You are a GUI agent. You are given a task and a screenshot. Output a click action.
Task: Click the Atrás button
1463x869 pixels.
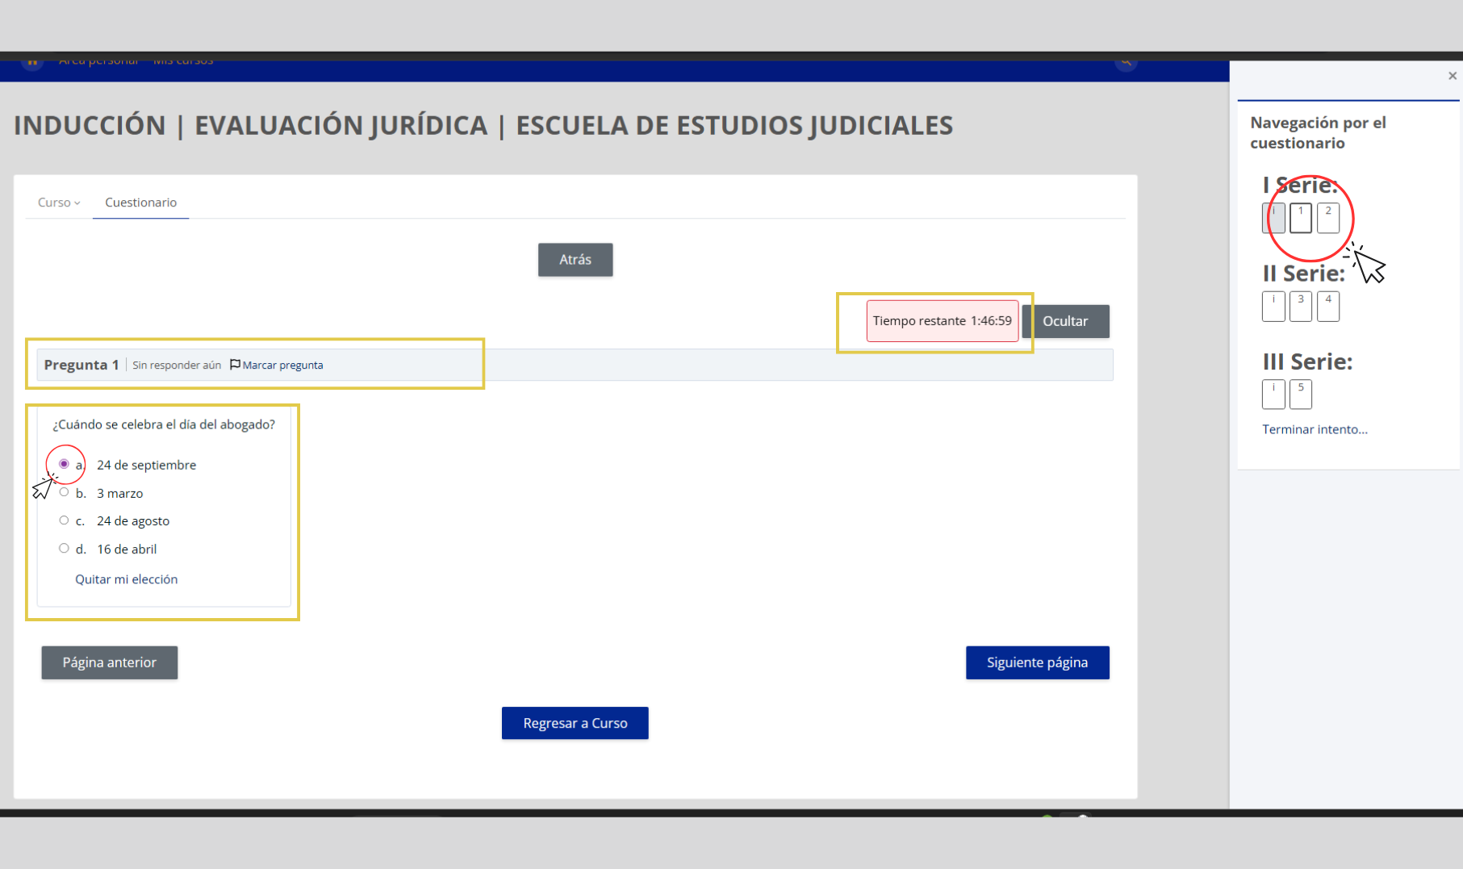[x=575, y=259]
